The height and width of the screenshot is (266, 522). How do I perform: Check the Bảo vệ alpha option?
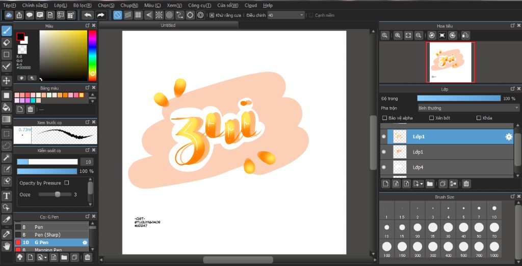click(385, 118)
